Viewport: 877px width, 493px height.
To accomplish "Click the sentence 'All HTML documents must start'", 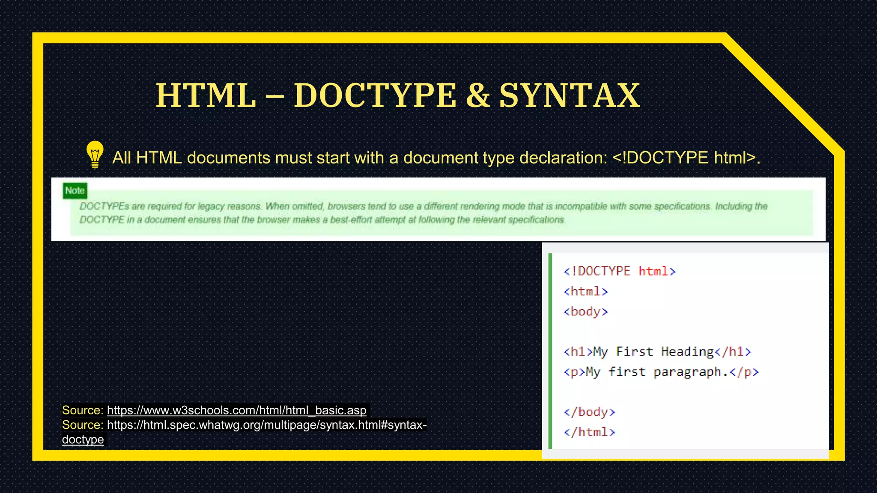I will point(436,158).
